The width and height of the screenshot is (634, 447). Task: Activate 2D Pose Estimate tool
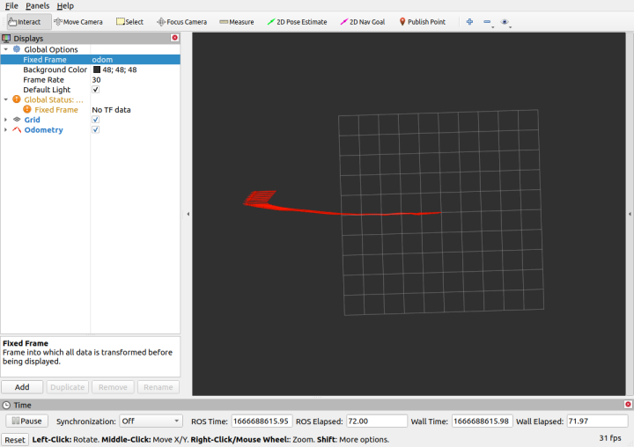[298, 22]
